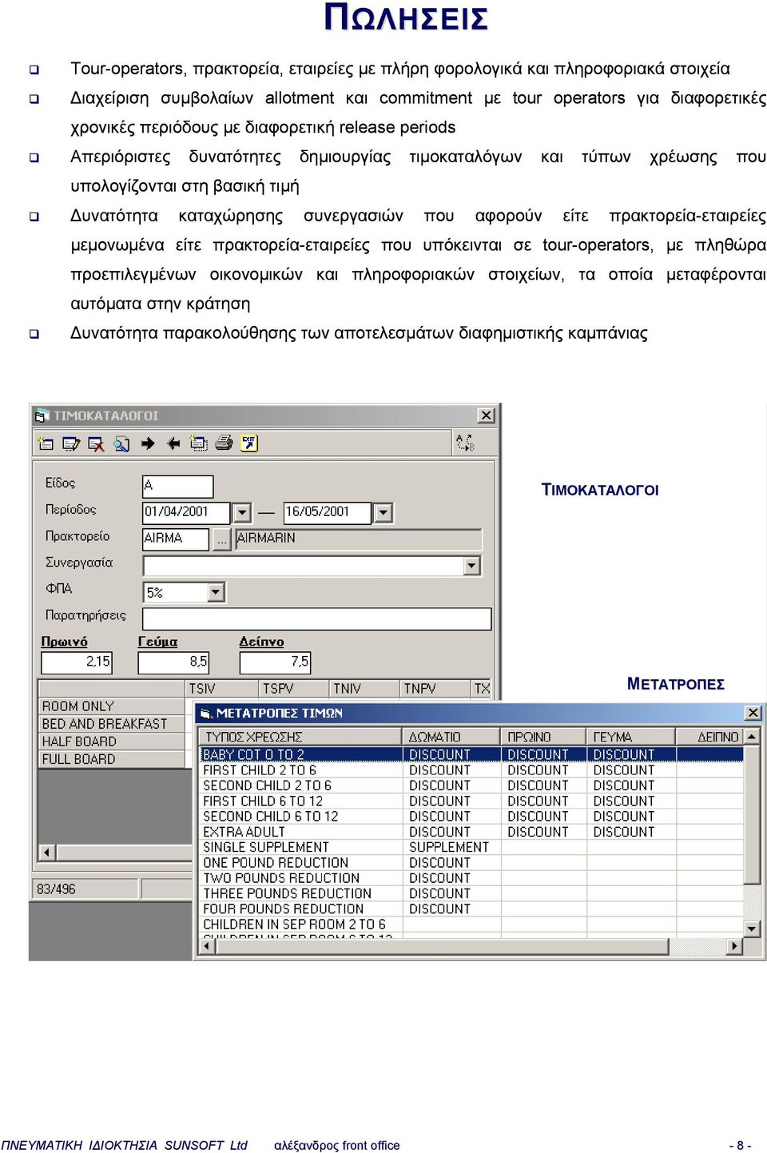Click the Print toolbar icon
The height and width of the screenshot is (1153, 767).
(225, 443)
